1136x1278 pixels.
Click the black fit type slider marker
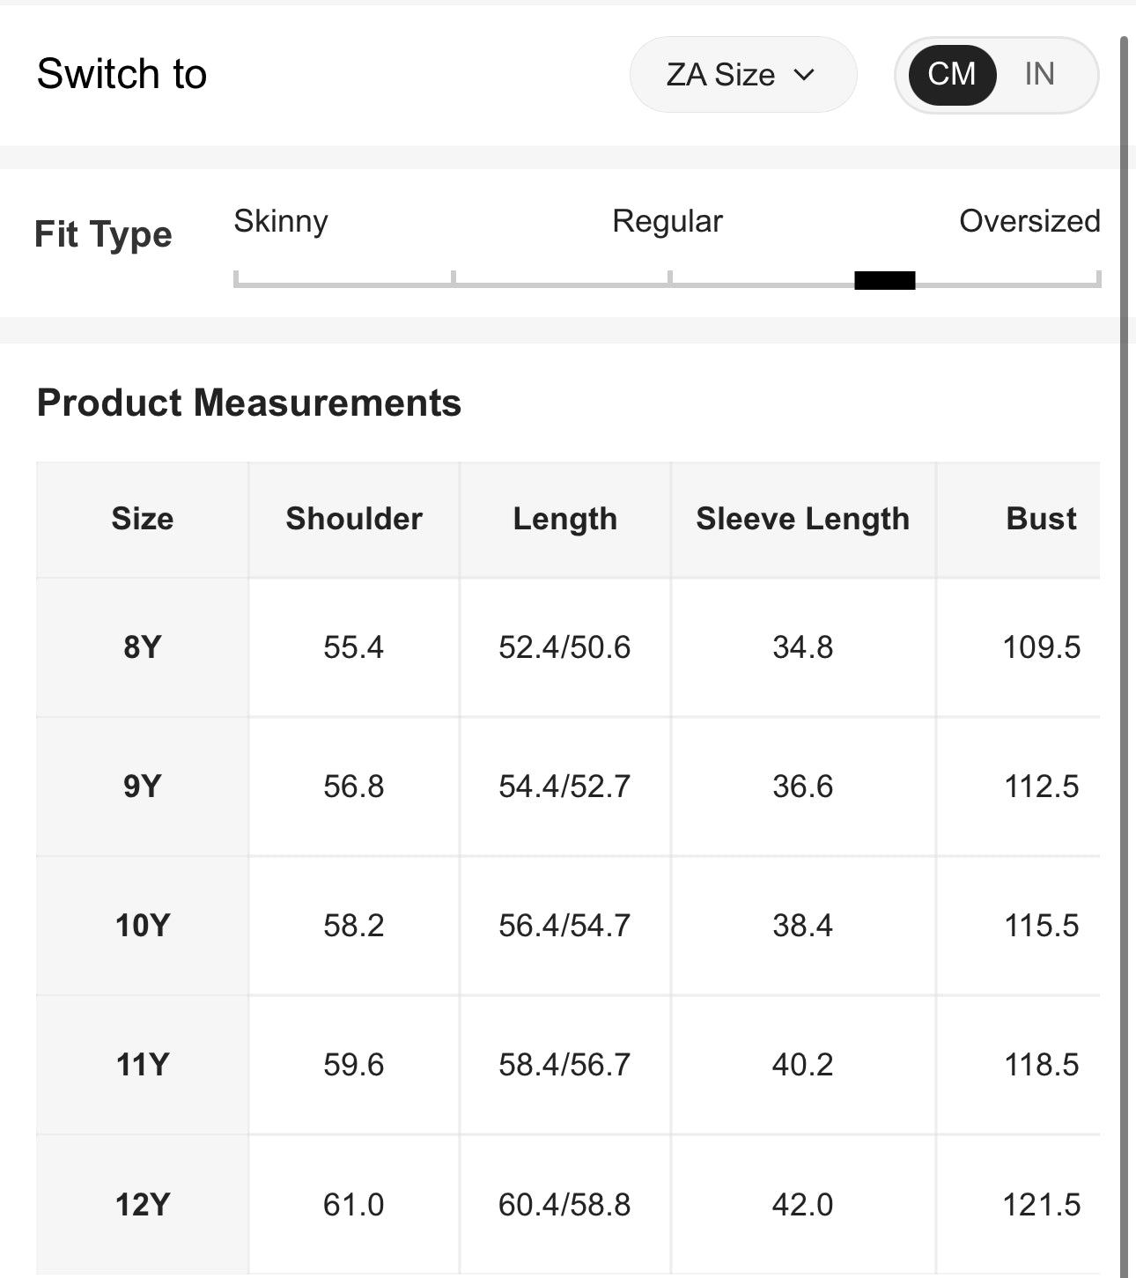[884, 280]
